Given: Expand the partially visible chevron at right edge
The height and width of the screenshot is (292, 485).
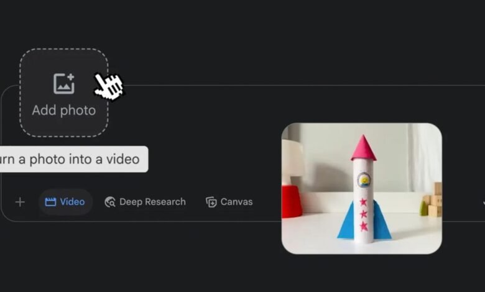Looking at the screenshot, I should [484, 203].
